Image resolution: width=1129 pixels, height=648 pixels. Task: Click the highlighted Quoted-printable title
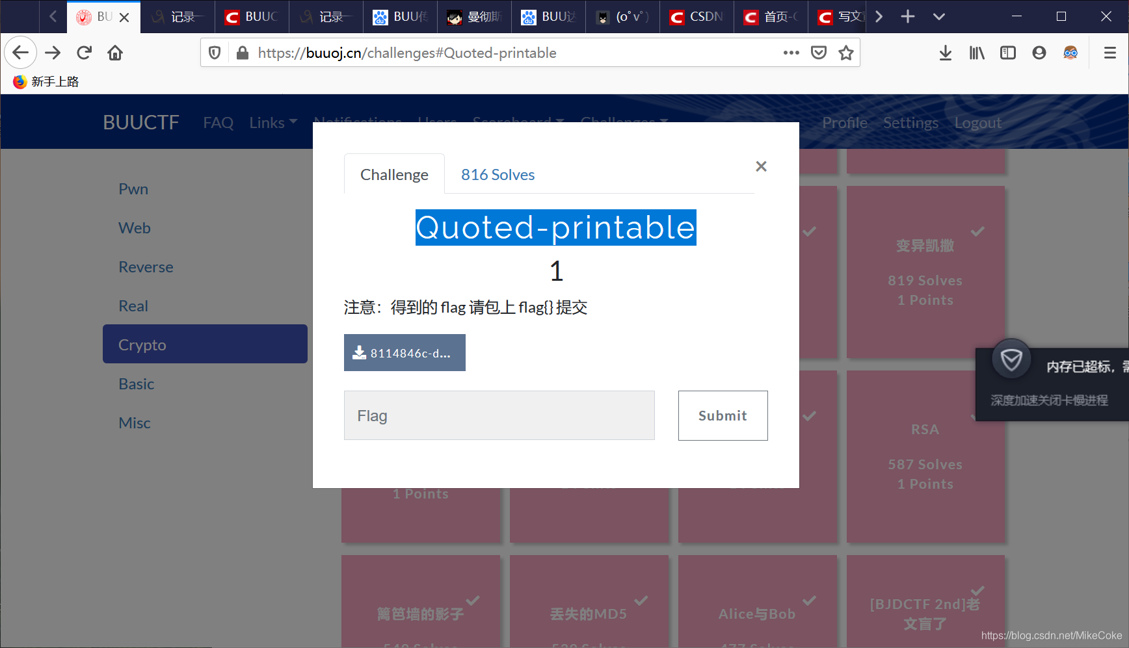pyautogui.click(x=556, y=227)
